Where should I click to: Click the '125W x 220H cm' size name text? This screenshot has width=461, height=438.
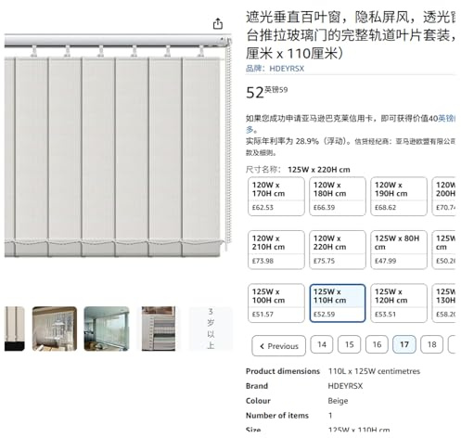click(x=319, y=170)
